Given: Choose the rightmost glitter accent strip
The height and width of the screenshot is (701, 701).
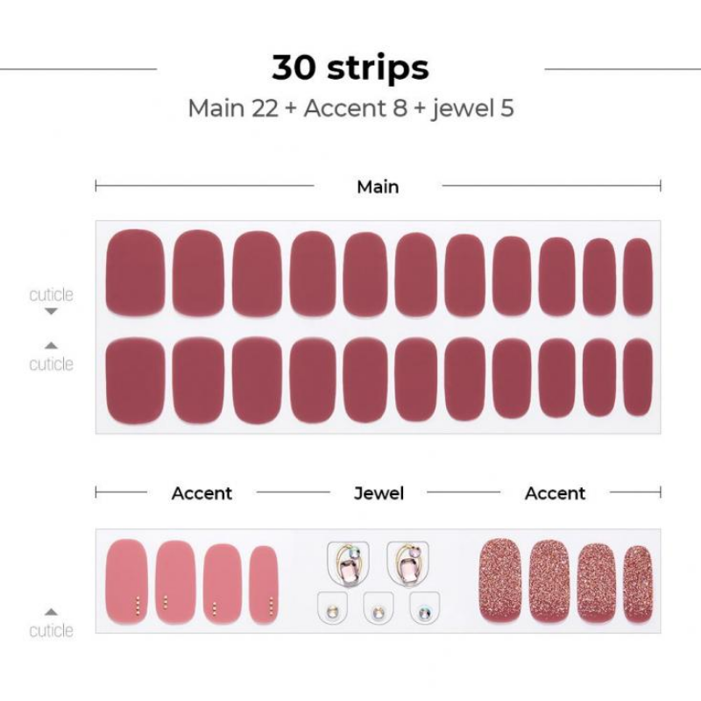Looking at the screenshot, I should coord(638,584).
